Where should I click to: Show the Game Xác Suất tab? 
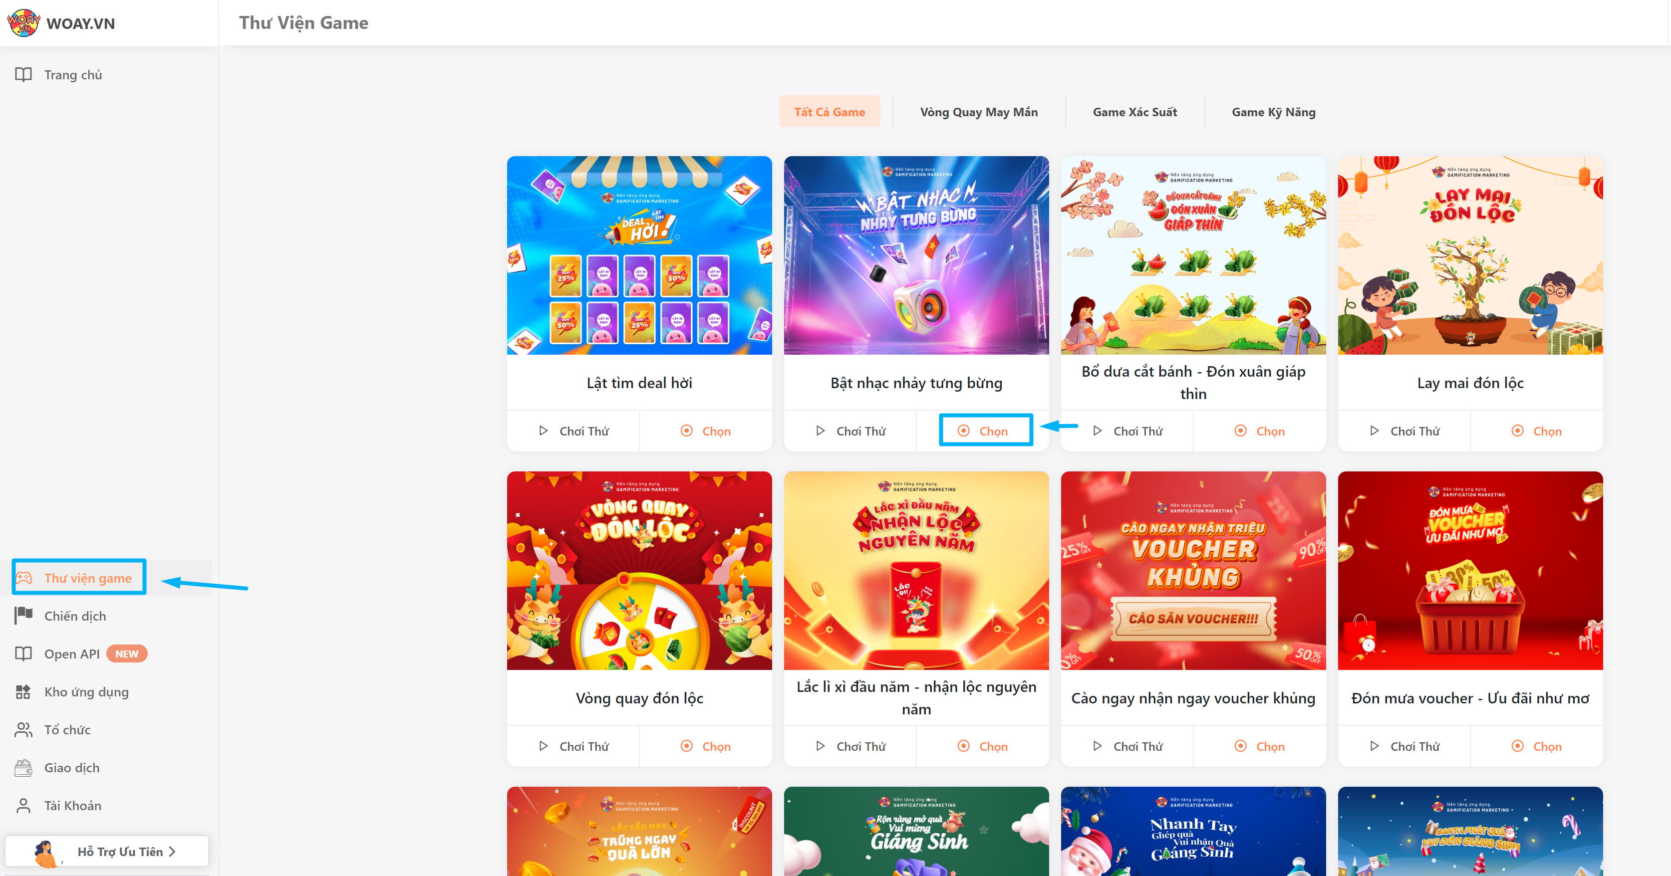(1134, 112)
